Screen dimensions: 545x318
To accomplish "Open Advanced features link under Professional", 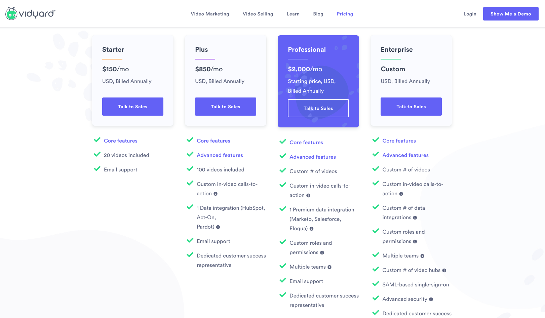I will 313,157.
